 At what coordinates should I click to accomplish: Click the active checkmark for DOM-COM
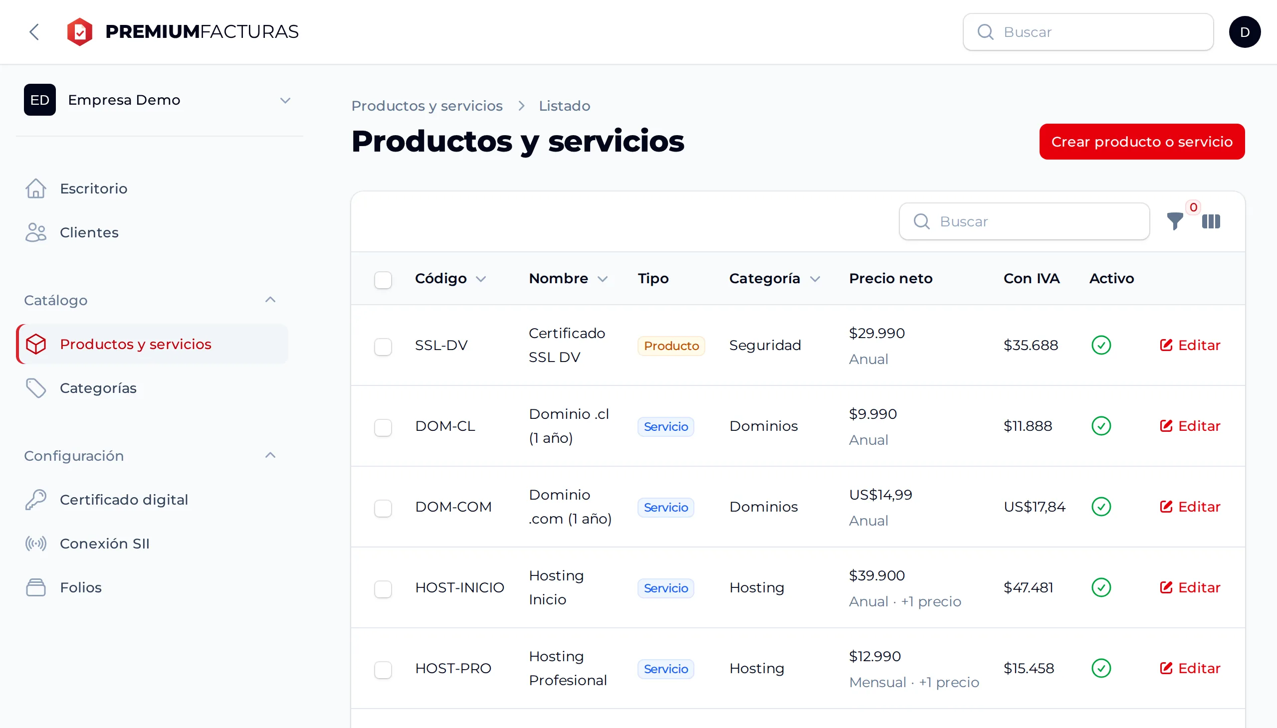(x=1101, y=507)
